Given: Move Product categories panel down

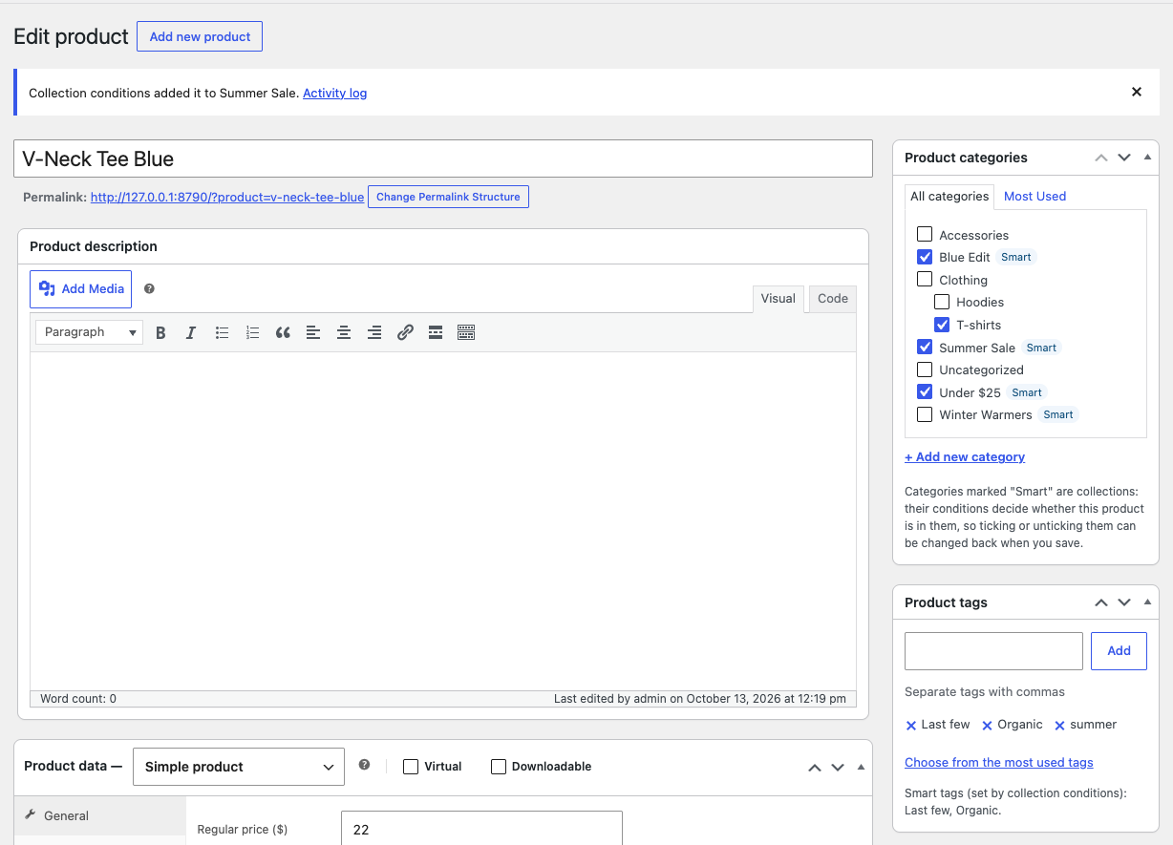Looking at the screenshot, I should click(1124, 158).
